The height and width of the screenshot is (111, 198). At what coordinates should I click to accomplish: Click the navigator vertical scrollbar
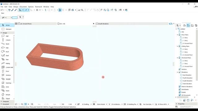point(197,55)
